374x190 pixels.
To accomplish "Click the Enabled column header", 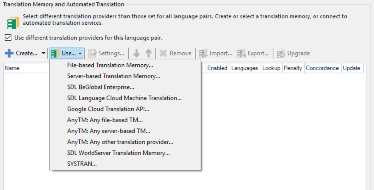I will (x=218, y=68).
